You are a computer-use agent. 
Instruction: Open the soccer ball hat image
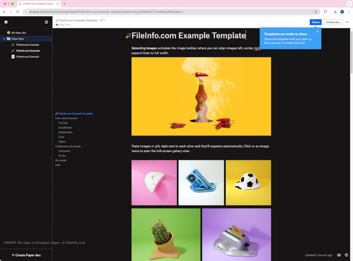[248, 183]
